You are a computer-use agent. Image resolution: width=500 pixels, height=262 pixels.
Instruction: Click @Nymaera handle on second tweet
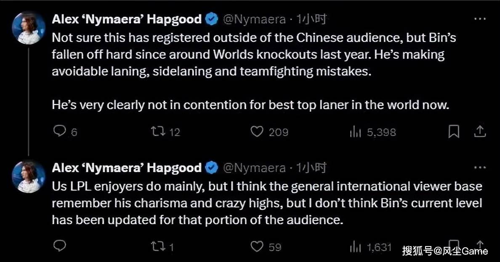254,168
